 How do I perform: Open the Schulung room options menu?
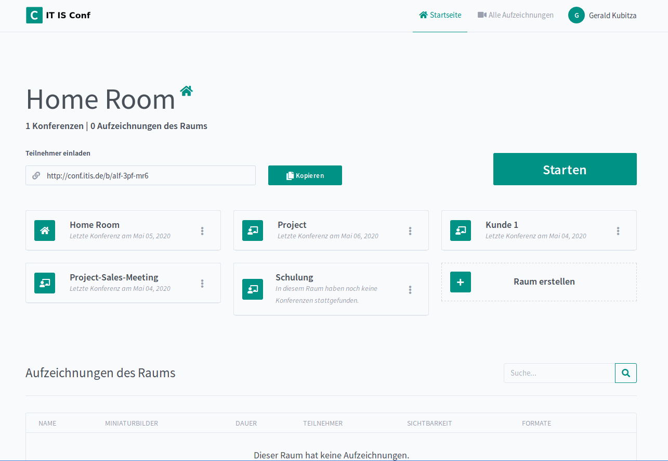[410, 289]
